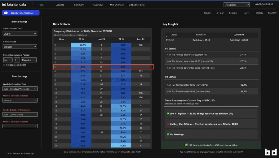The height and width of the screenshot is (158, 279).
Task: Click the 28,5% light-blue heatmap cell
Action: [81, 45]
